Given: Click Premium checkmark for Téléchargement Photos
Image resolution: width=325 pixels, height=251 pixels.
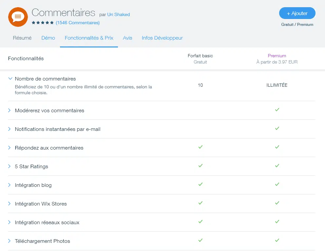Looking at the screenshot, I should [277, 240].
